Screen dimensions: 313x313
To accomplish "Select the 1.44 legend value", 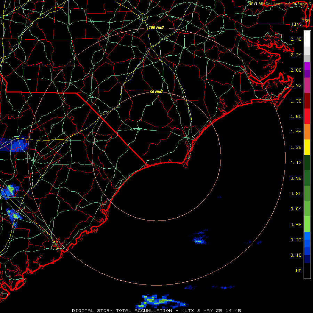I will tap(296, 132).
